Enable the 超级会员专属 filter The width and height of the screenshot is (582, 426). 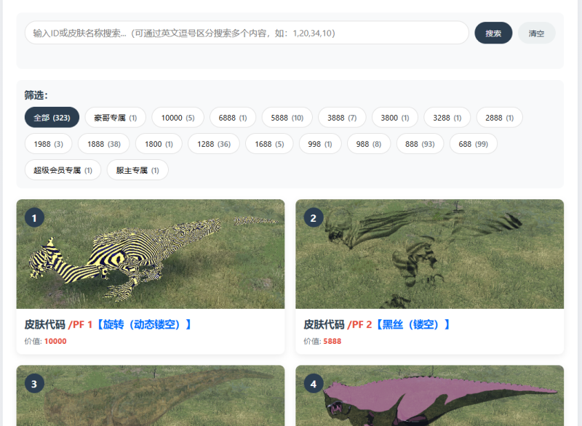click(63, 169)
